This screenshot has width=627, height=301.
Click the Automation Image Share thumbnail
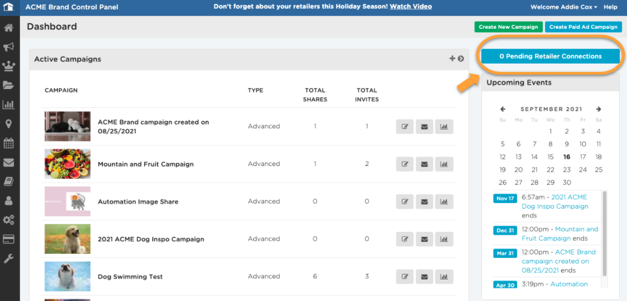pos(67,201)
